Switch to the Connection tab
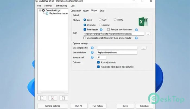The height and width of the screenshot is (109, 190). tap(76, 11)
